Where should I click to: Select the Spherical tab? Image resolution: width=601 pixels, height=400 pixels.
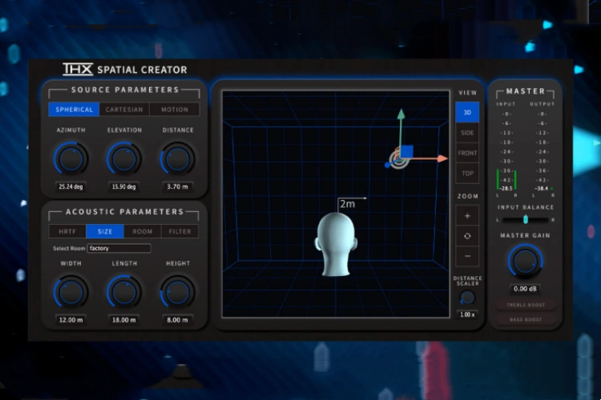pos(74,110)
